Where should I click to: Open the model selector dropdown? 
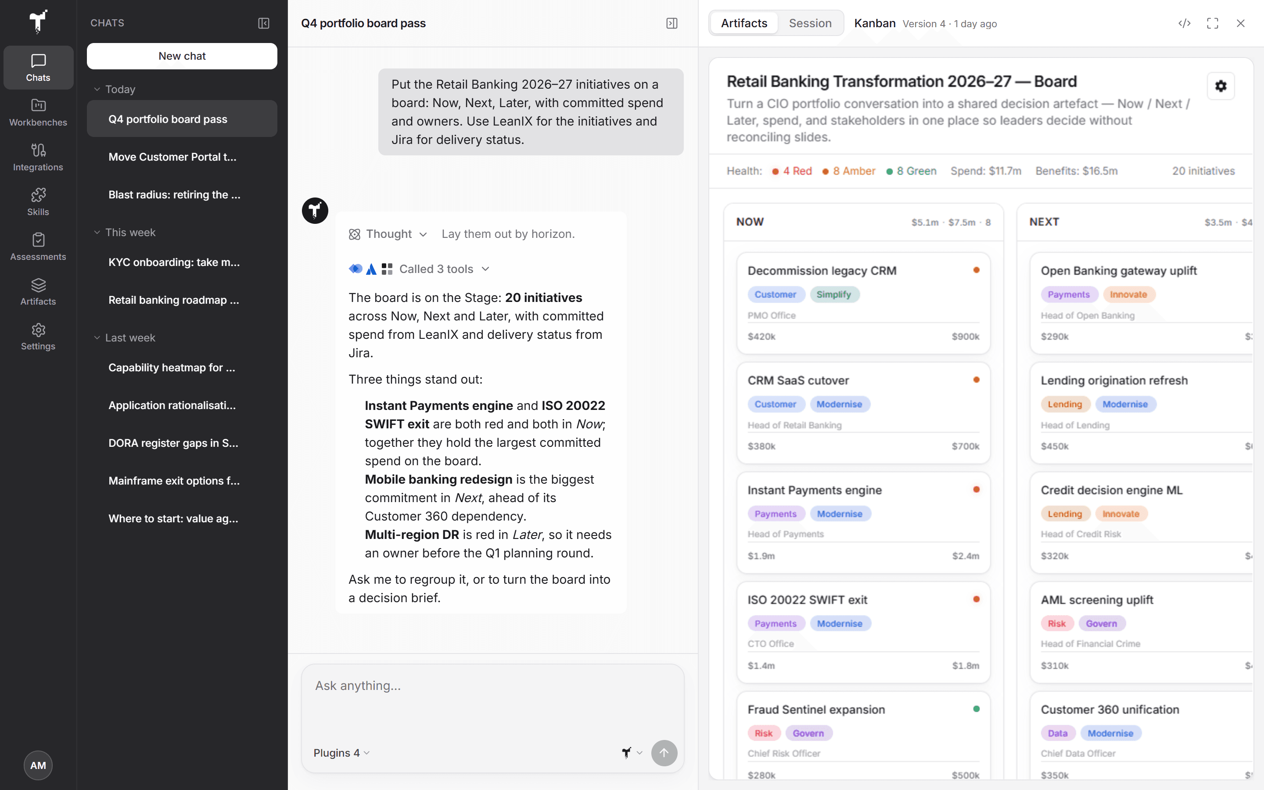click(x=632, y=753)
